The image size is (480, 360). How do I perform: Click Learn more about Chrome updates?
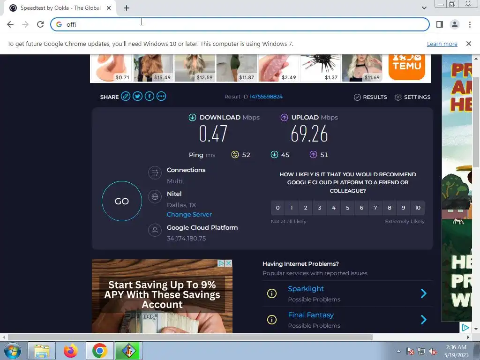[442, 44]
